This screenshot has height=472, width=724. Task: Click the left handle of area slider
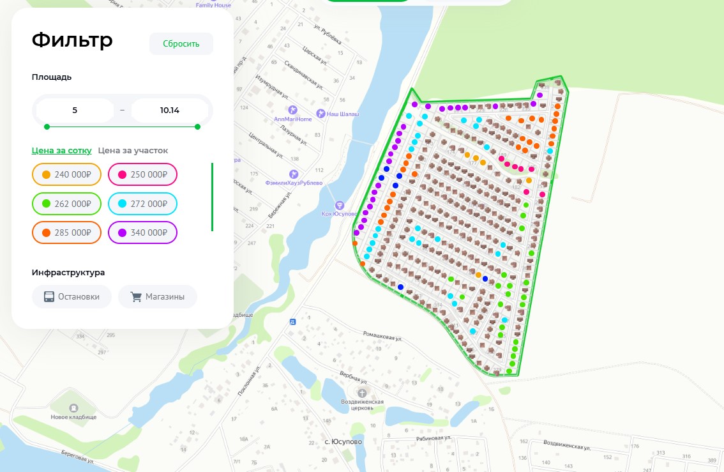pos(47,126)
